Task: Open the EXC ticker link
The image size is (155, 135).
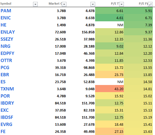Action: [5, 110]
